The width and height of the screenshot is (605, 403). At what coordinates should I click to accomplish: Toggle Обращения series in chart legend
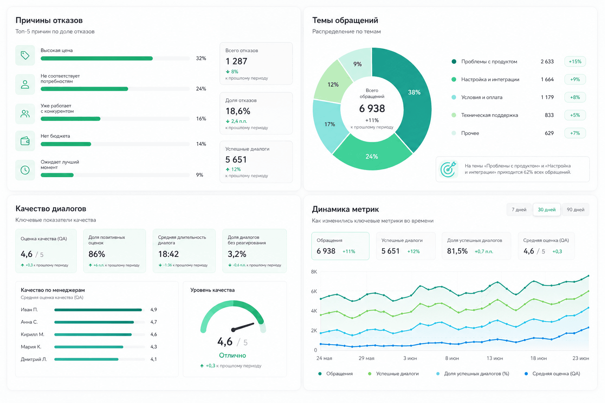(x=336, y=374)
